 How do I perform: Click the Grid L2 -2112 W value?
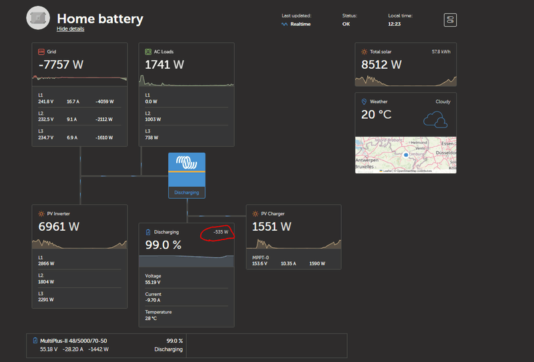[104, 119]
